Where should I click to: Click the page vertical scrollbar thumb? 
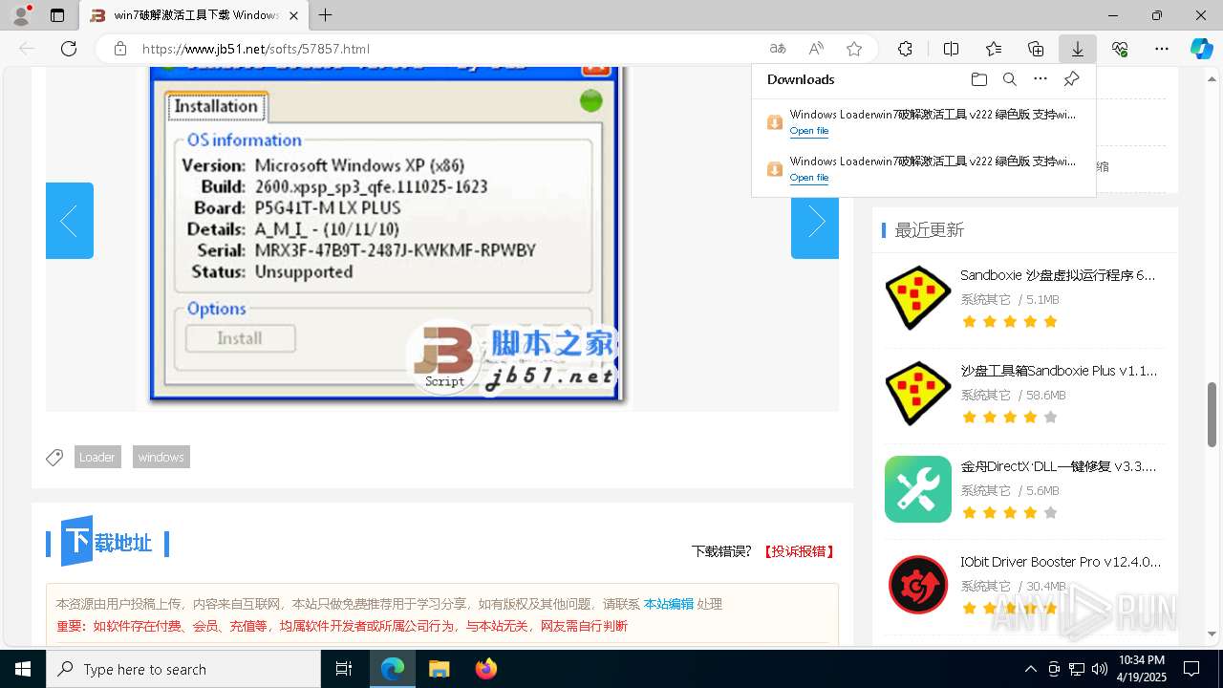coord(1212,414)
